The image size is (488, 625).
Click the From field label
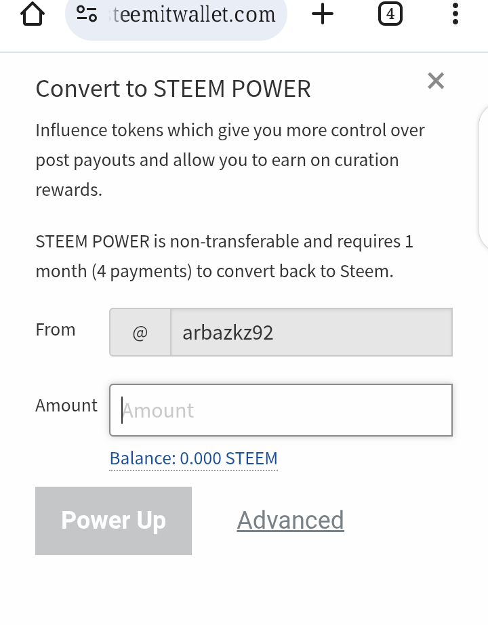(x=55, y=330)
